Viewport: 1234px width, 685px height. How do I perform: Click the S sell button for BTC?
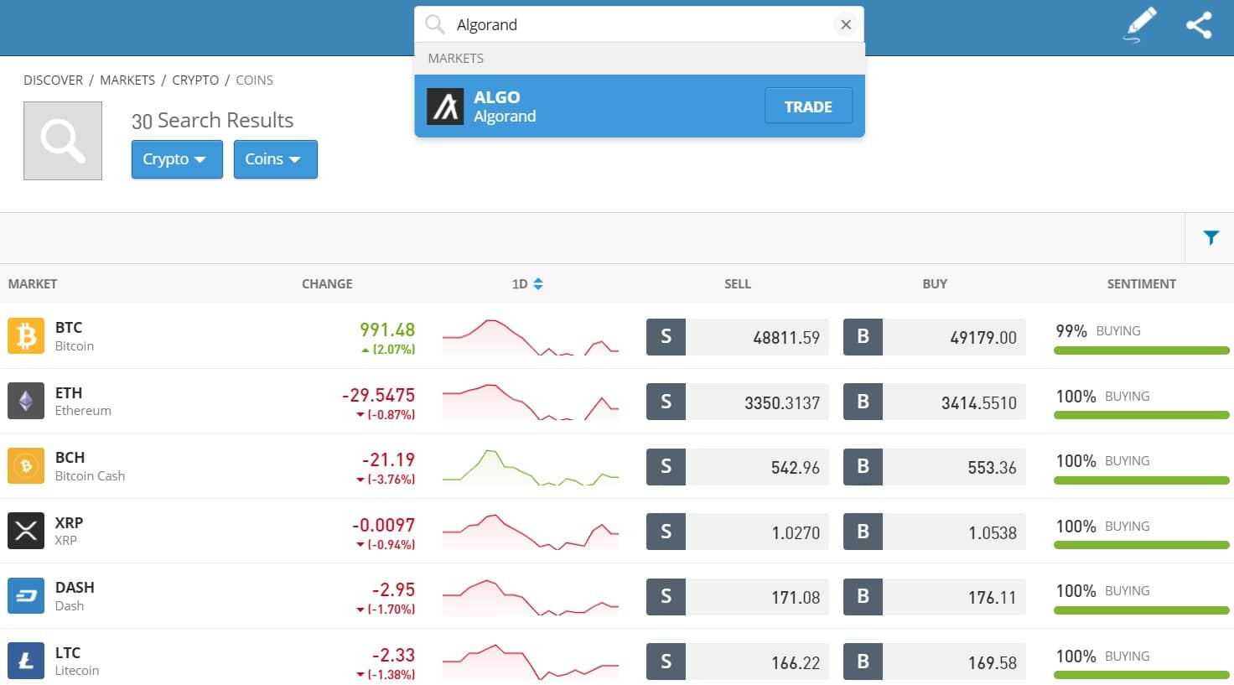666,337
